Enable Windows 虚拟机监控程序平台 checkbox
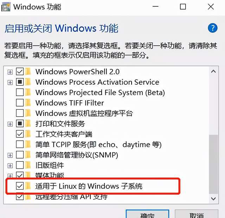Viewport: 225px width, 218px height. click(x=20, y=113)
